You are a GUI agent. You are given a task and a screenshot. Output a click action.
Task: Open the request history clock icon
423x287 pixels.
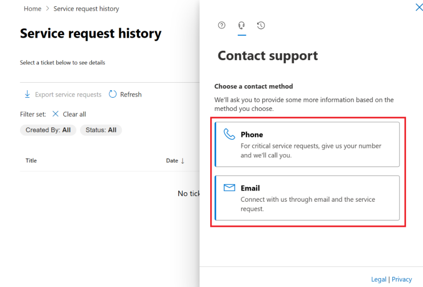(x=261, y=25)
